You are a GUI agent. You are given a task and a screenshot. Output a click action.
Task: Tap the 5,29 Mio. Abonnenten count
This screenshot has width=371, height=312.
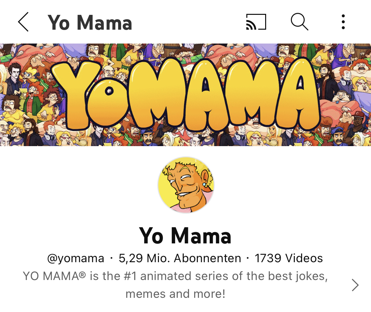click(180, 258)
